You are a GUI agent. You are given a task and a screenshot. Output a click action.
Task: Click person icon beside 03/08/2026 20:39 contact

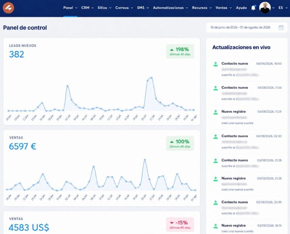pyautogui.click(x=215, y=203)
